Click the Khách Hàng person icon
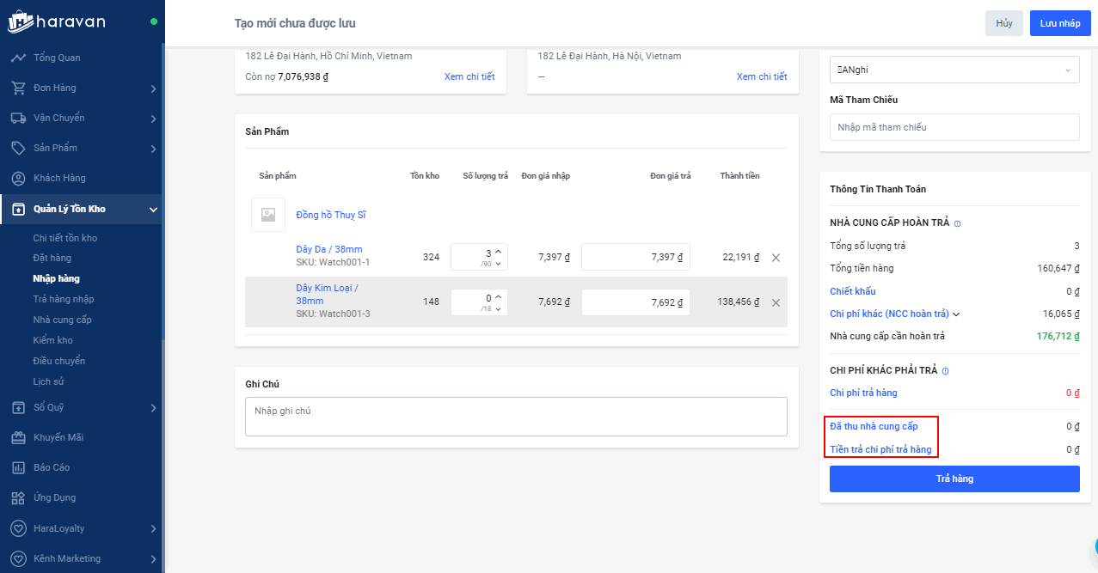The width and height of the screenshot is (1098, 573). 18,179
